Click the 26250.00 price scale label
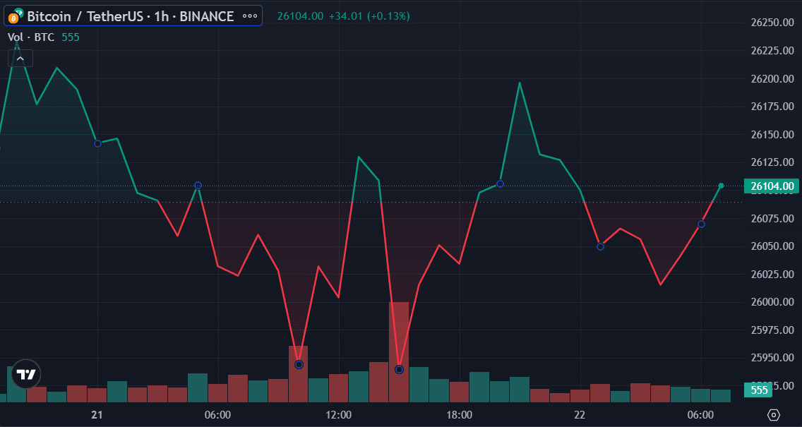The width and height of the screenshot is (802, 427). pos(772,23)
